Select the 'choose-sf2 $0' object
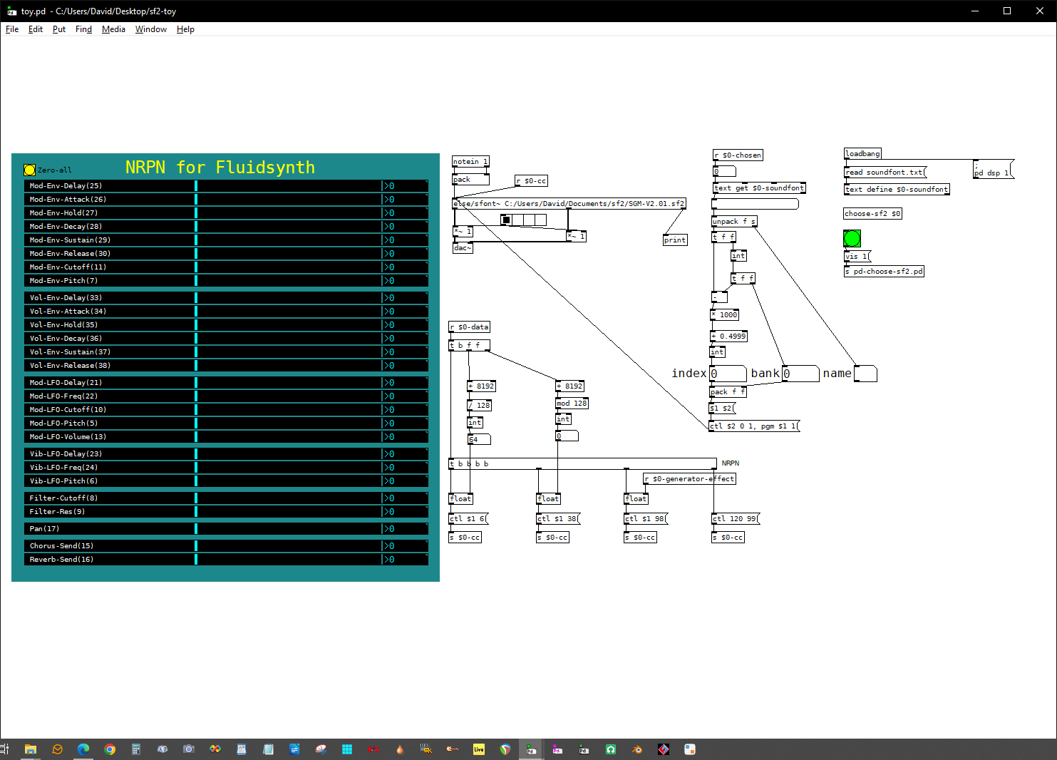This screenshot has width=1057, height=760. (873, 214)
